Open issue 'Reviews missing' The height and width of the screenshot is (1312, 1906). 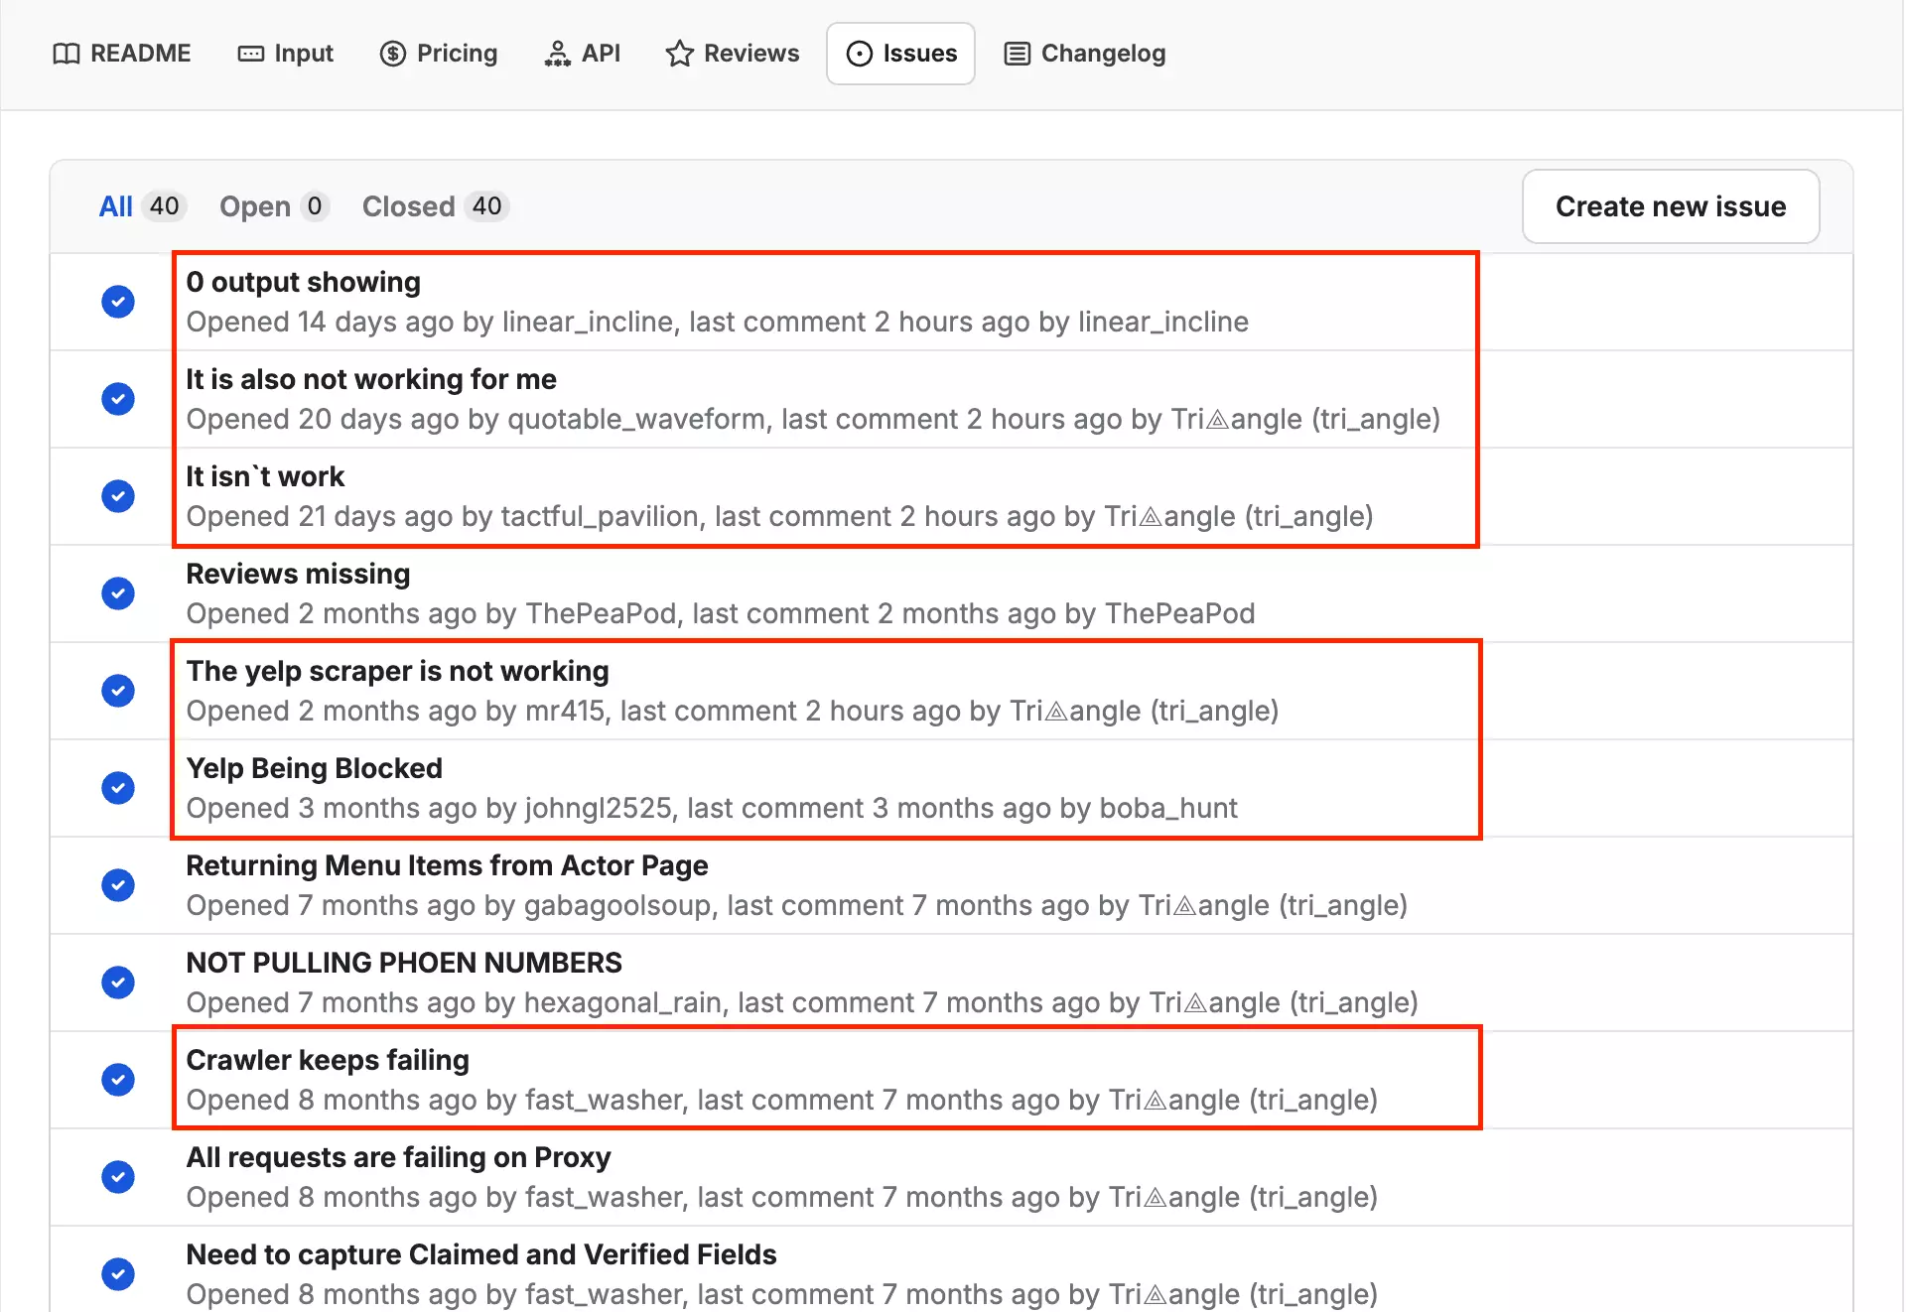point(298,574)
